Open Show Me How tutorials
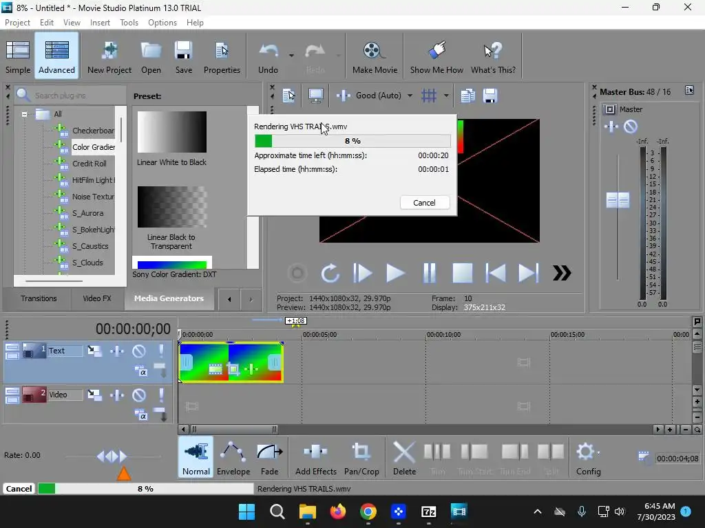Image resolution: width=705 pixels, height=528 pixels. tap(436, 57)
